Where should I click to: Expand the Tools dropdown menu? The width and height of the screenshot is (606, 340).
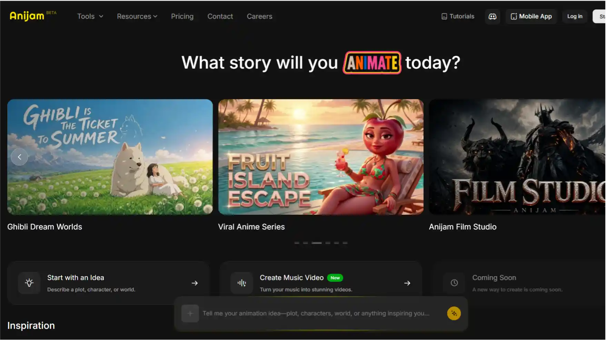(x=90, y=17)
